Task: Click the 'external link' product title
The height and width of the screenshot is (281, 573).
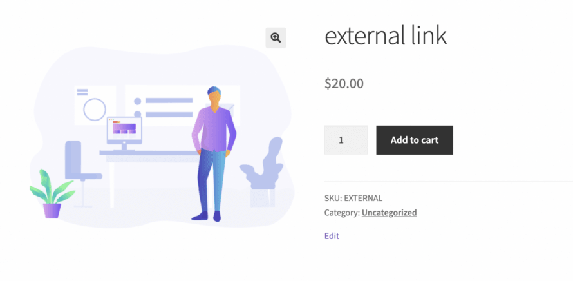Action: click(x=385, y=36)
